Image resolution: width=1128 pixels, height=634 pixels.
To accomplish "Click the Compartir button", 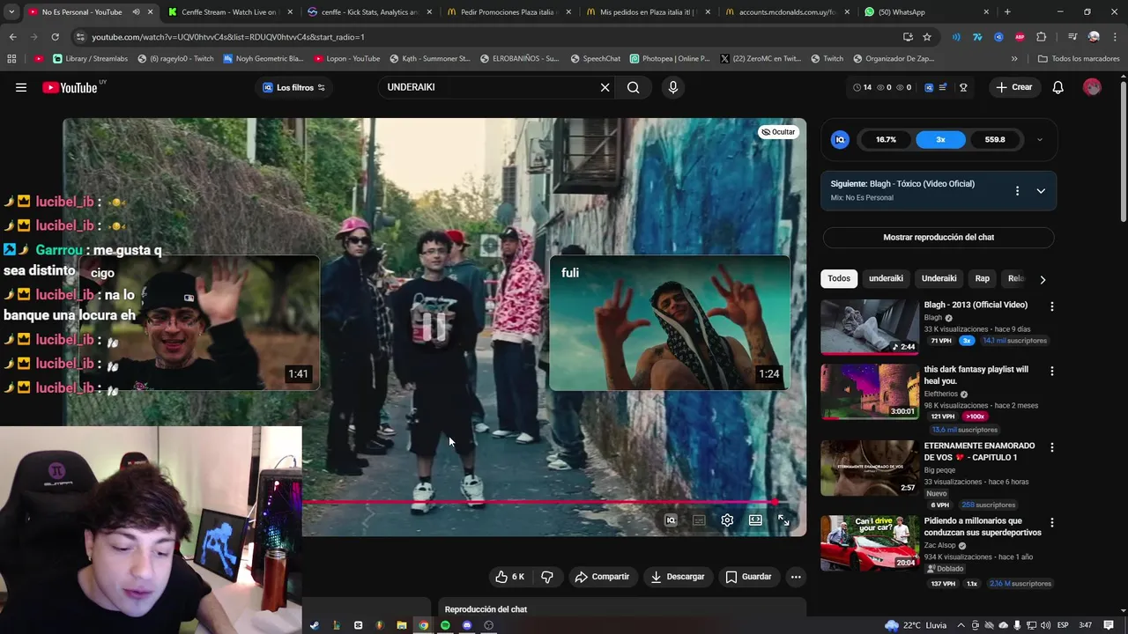I will click(602, 577).
